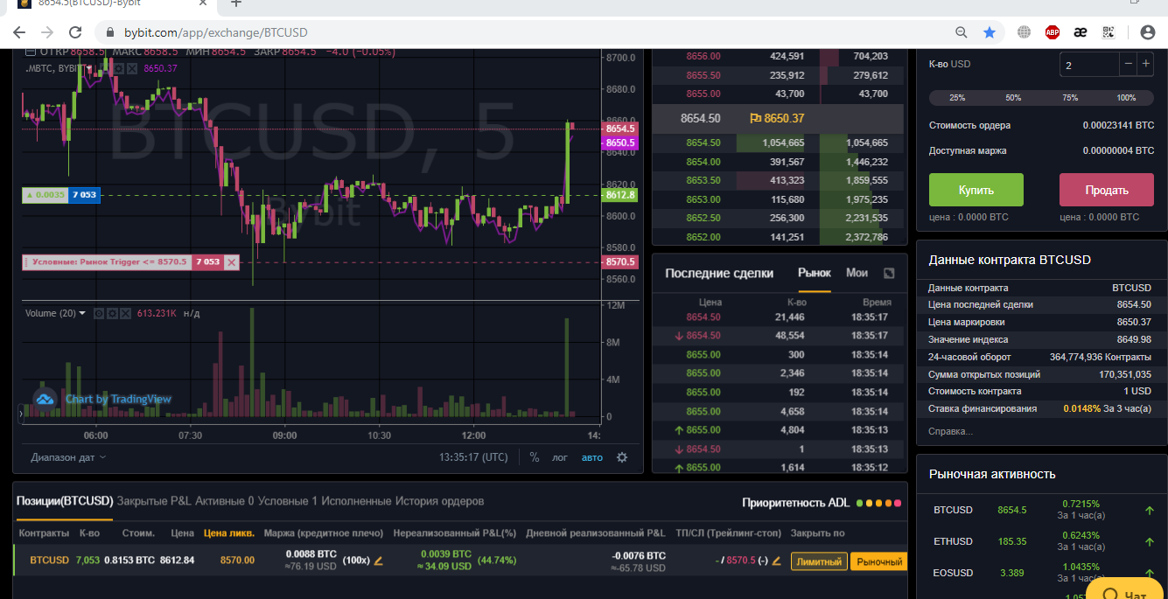Close position with Рыночный button
1168x599 pixels.
[878, 561]
